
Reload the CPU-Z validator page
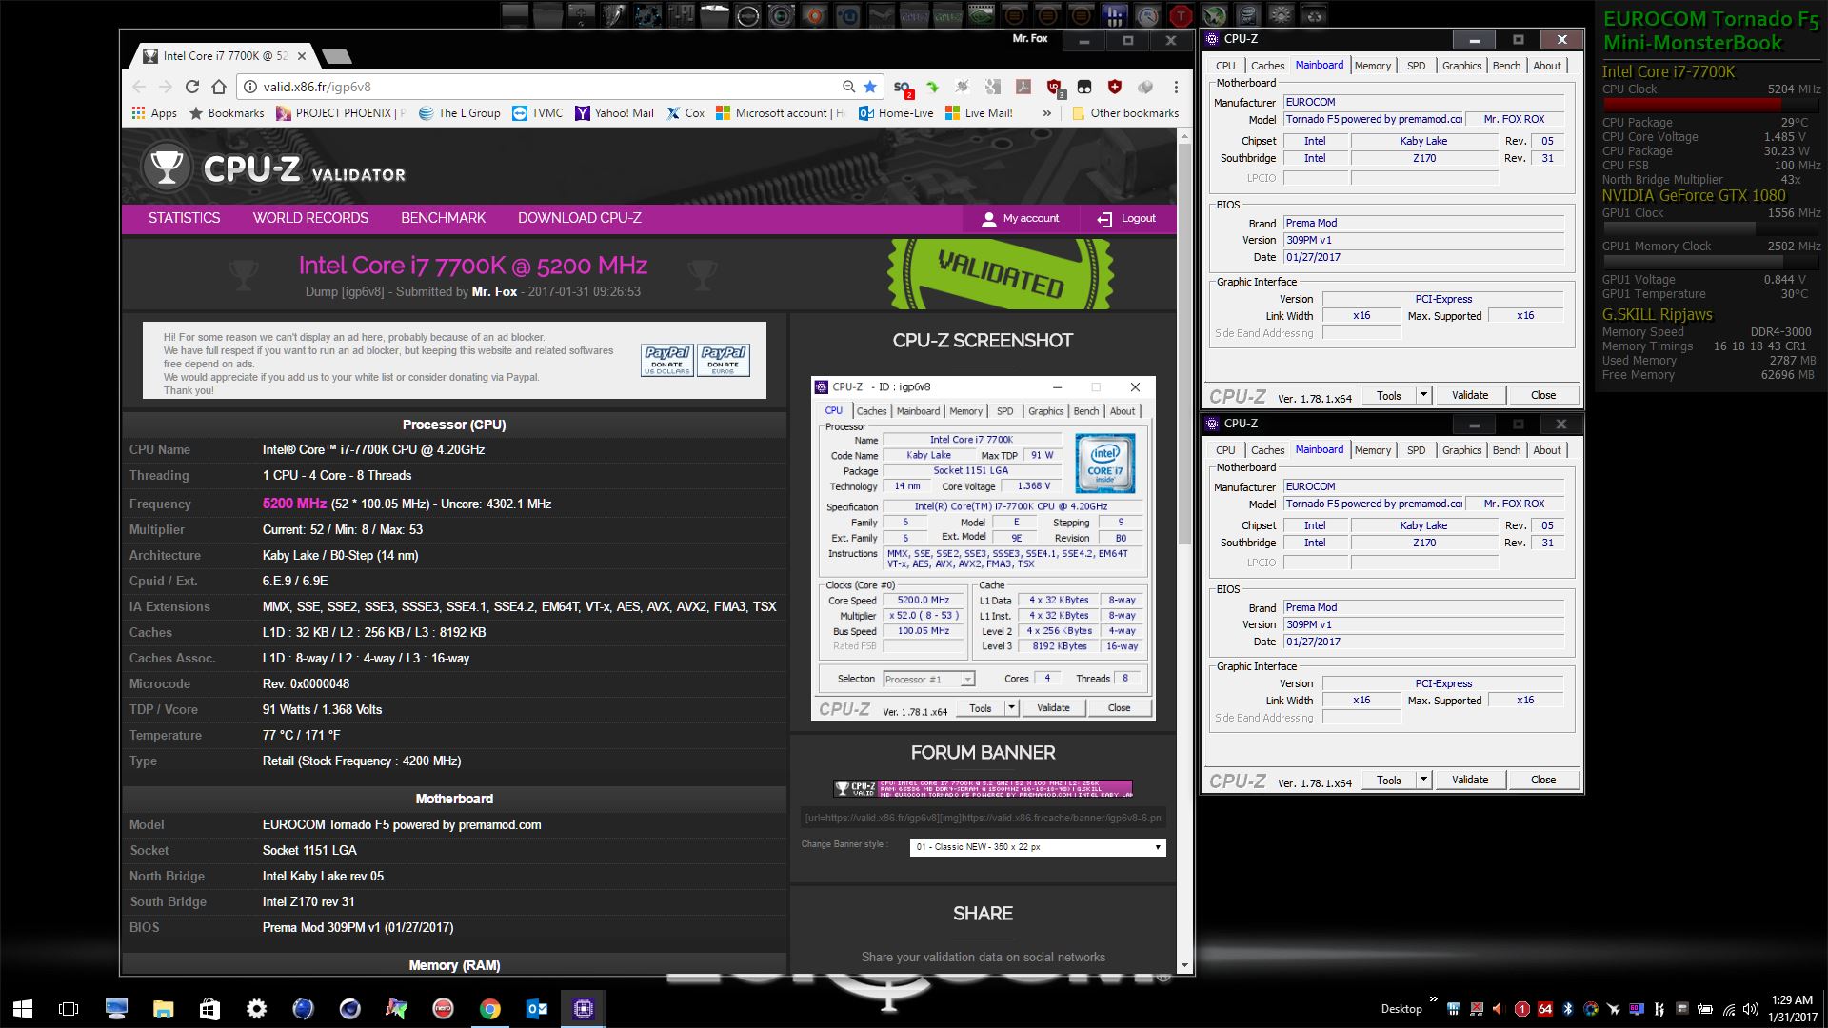coord(191,87)
